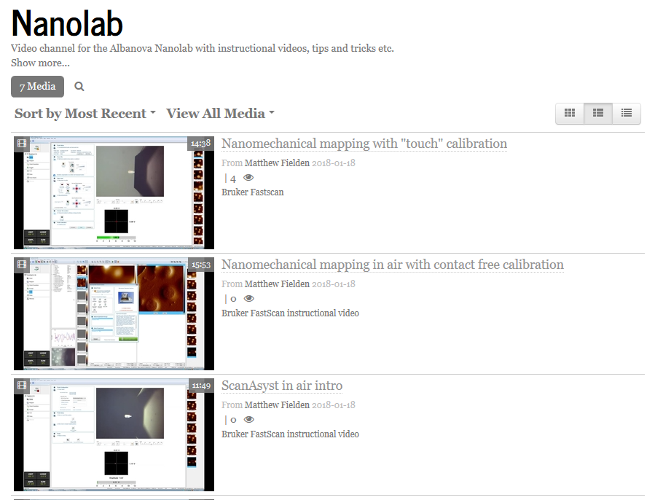655x500 pixels.
Task: Click the search magnifier icon
Action: point(79,87)
